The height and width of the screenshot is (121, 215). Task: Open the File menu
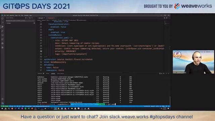tap(5, 15)
